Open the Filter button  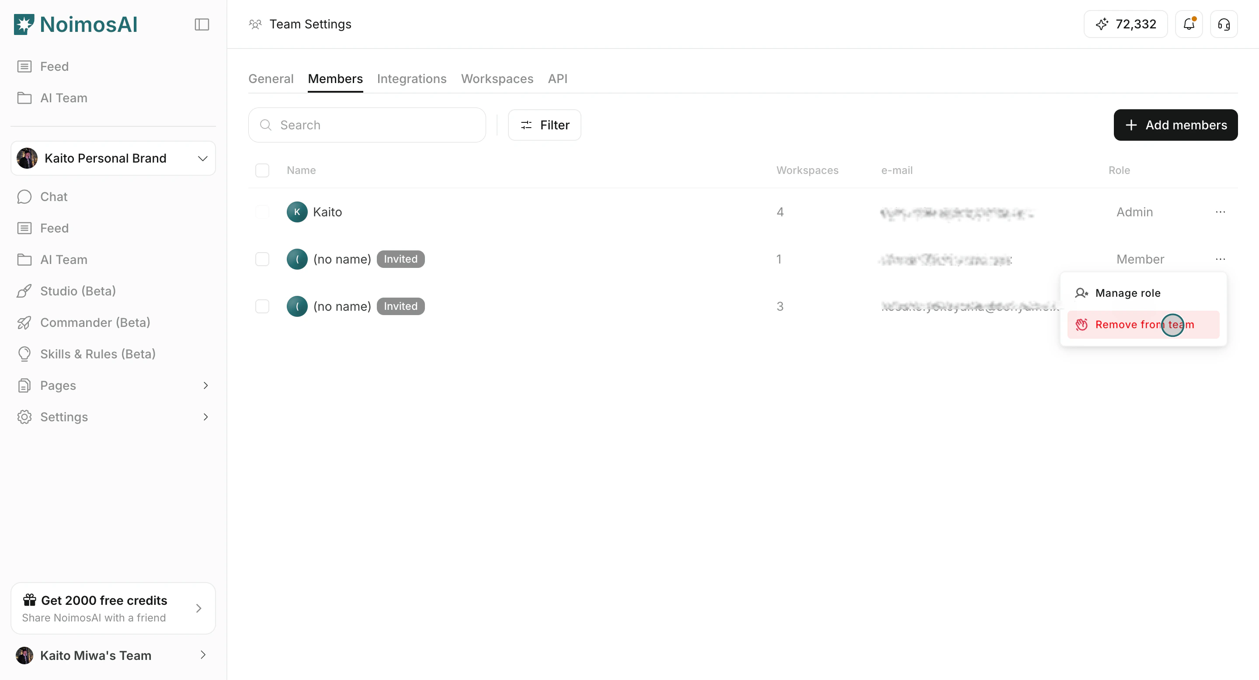(x=544, y=125)
